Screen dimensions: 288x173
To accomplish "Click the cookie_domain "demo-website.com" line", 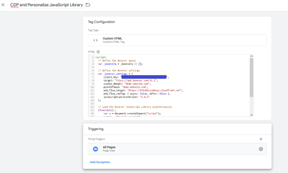I will point(127,84).
